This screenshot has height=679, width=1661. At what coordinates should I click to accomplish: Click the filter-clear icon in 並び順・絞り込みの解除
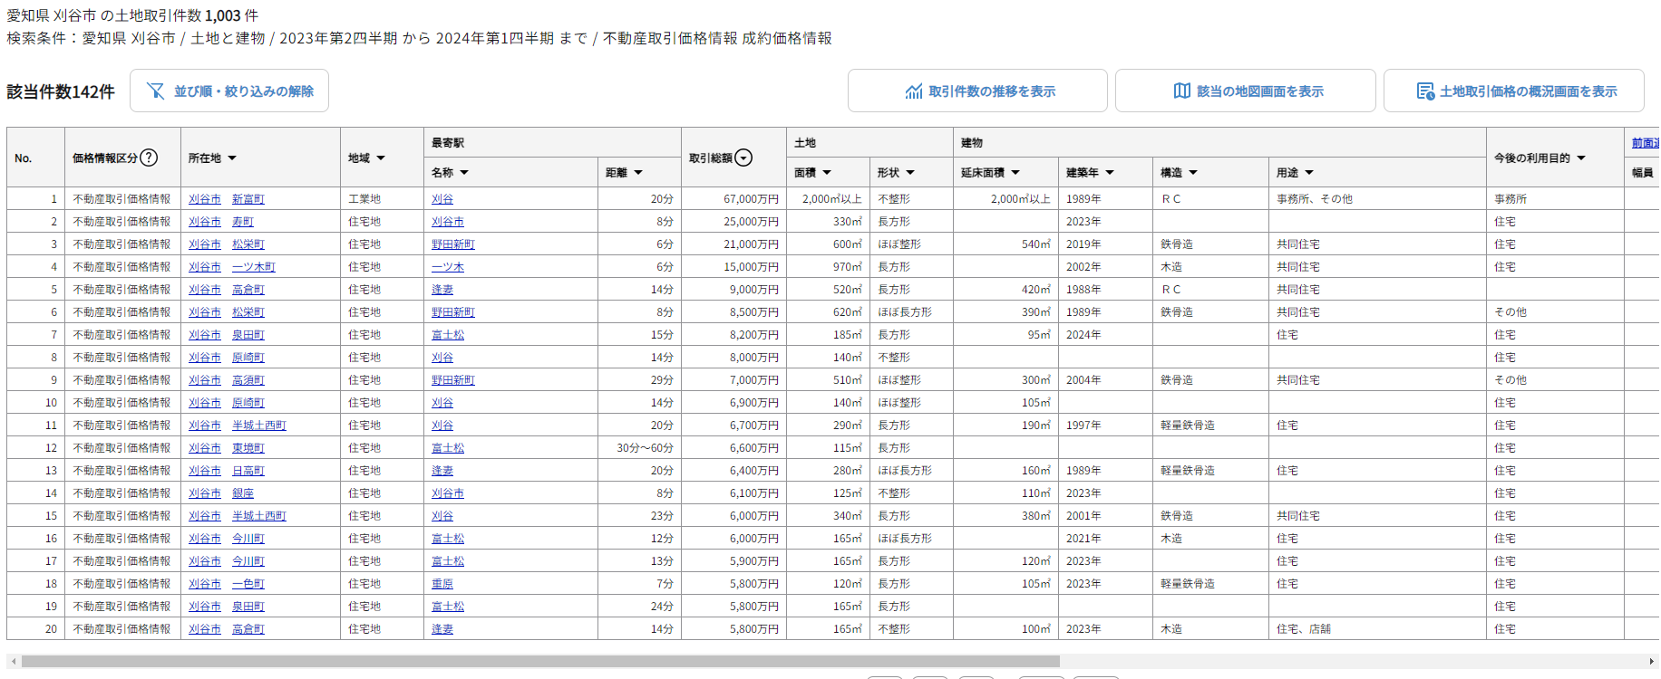point(156,91)
